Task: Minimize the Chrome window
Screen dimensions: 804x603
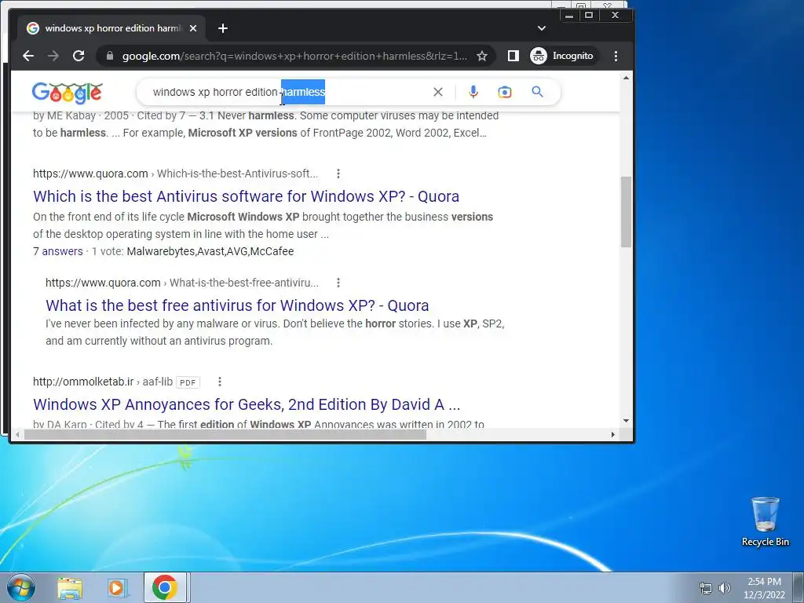Action: 568,16
